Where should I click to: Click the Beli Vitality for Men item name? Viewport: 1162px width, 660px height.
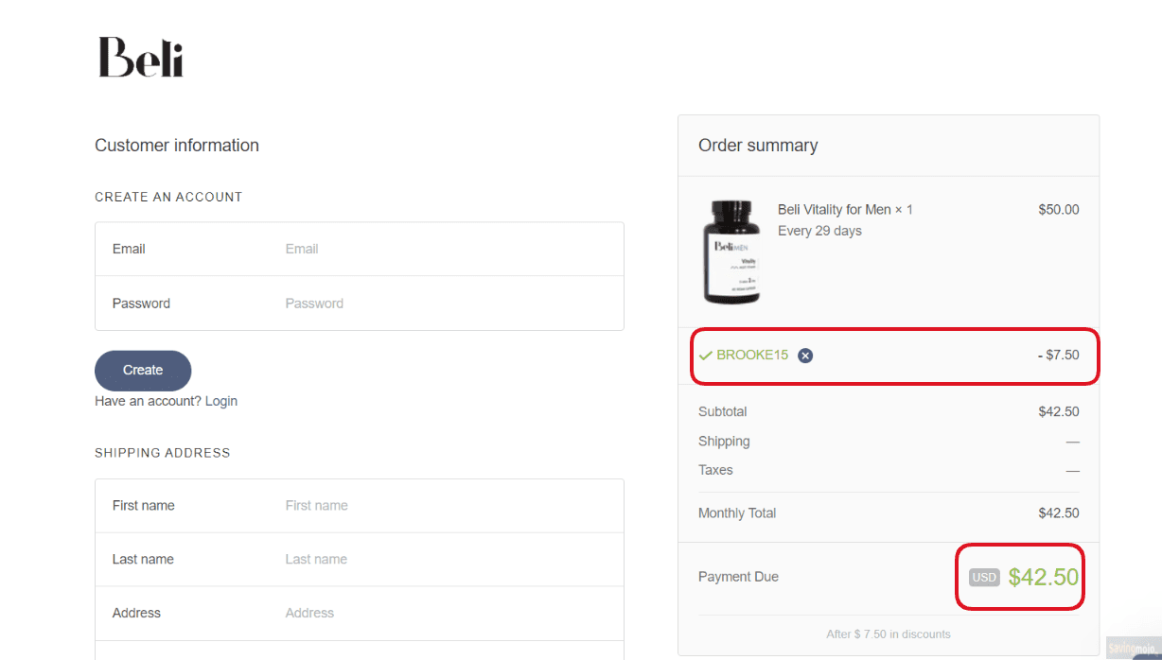click(845, 210)
